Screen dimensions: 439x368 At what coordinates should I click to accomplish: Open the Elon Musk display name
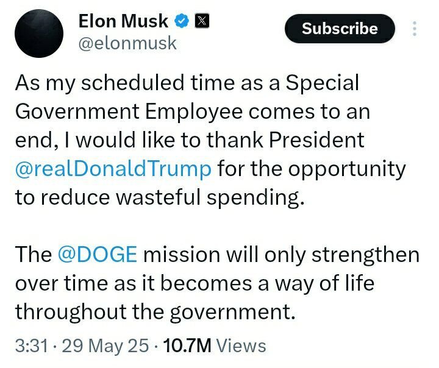coord(123,21)
